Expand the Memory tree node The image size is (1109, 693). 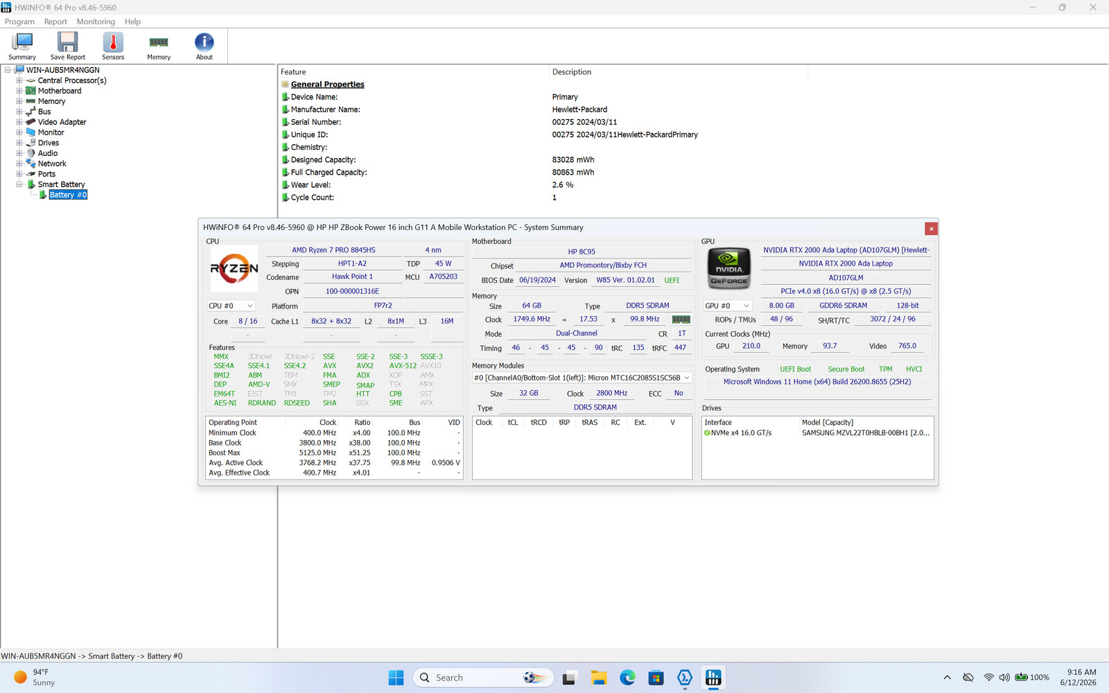[19, 101]
